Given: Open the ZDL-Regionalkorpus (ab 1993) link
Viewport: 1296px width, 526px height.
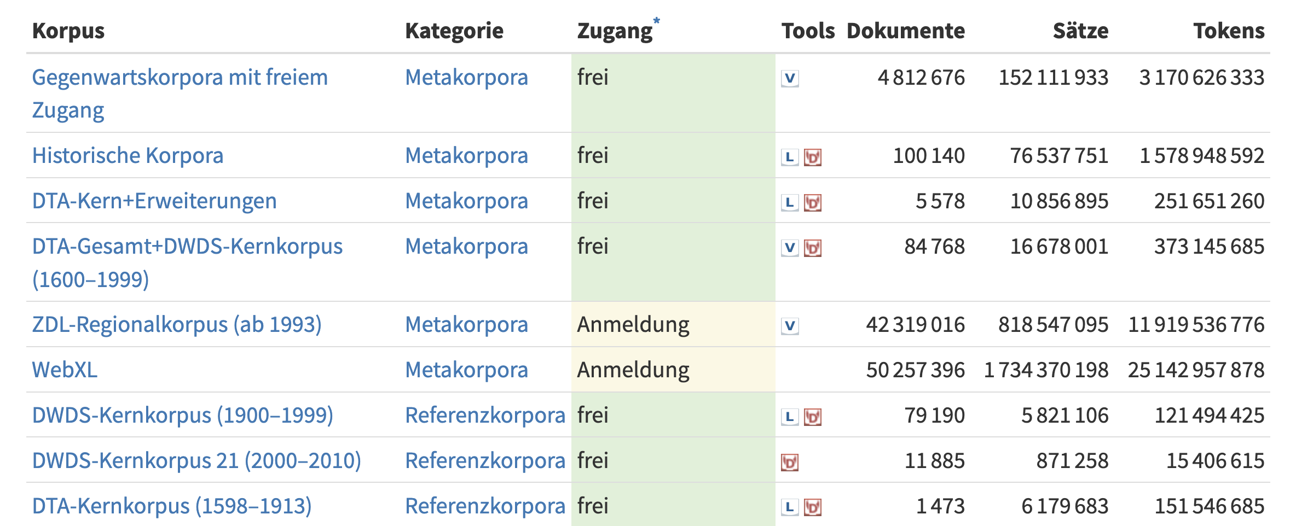Looking at the screenshot, I should pyautogui.click(x=177, y=325).
